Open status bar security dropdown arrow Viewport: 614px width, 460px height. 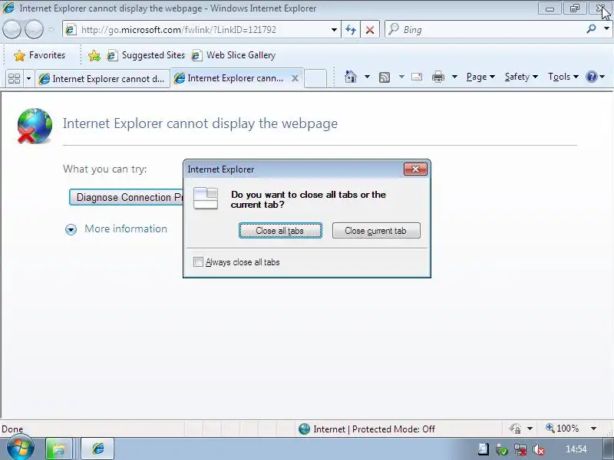(530, 429)
